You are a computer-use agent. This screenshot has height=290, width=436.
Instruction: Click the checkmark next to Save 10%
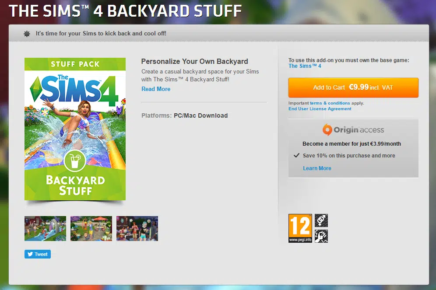click(x=296, y=155)
